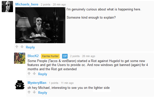Reply to the Michaels_here comment
Screen dimensions: 155x98
point(30,47)
